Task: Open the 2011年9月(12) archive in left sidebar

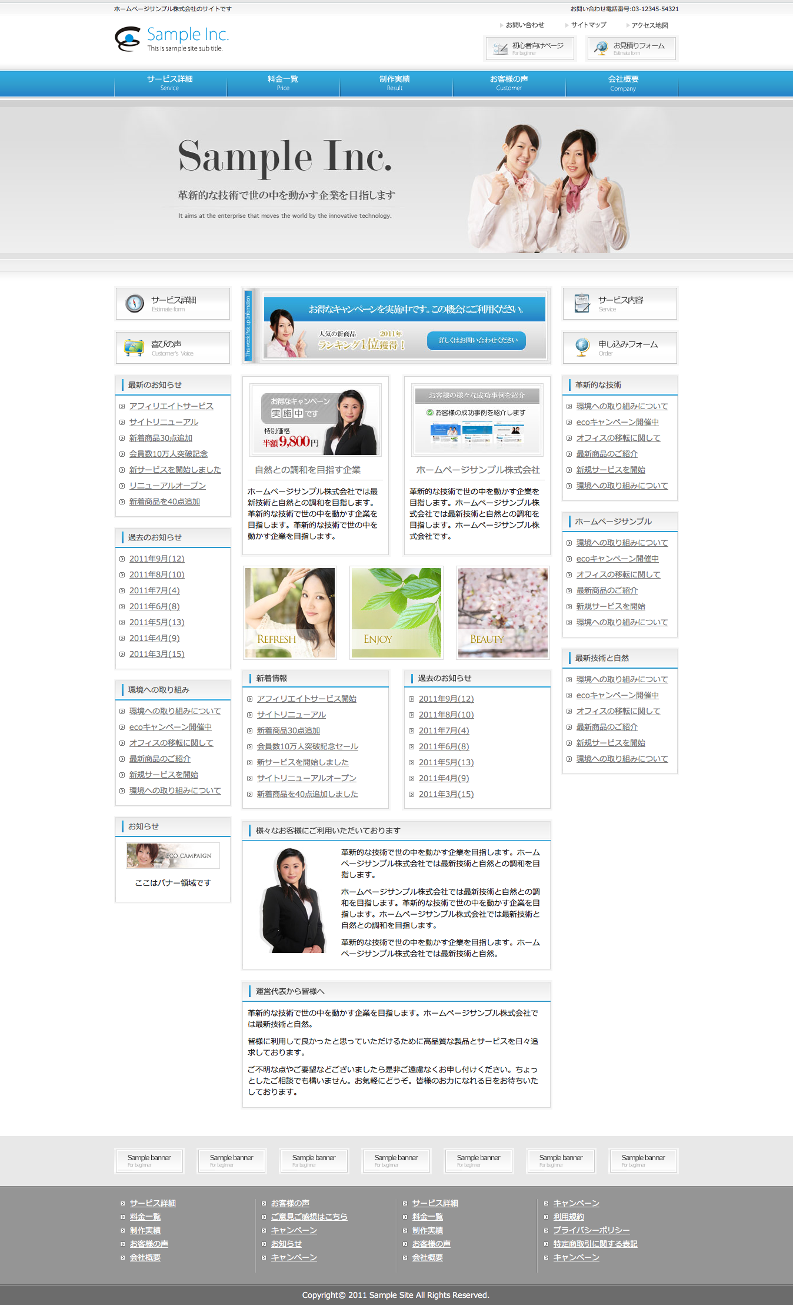Action: [156, 559]
